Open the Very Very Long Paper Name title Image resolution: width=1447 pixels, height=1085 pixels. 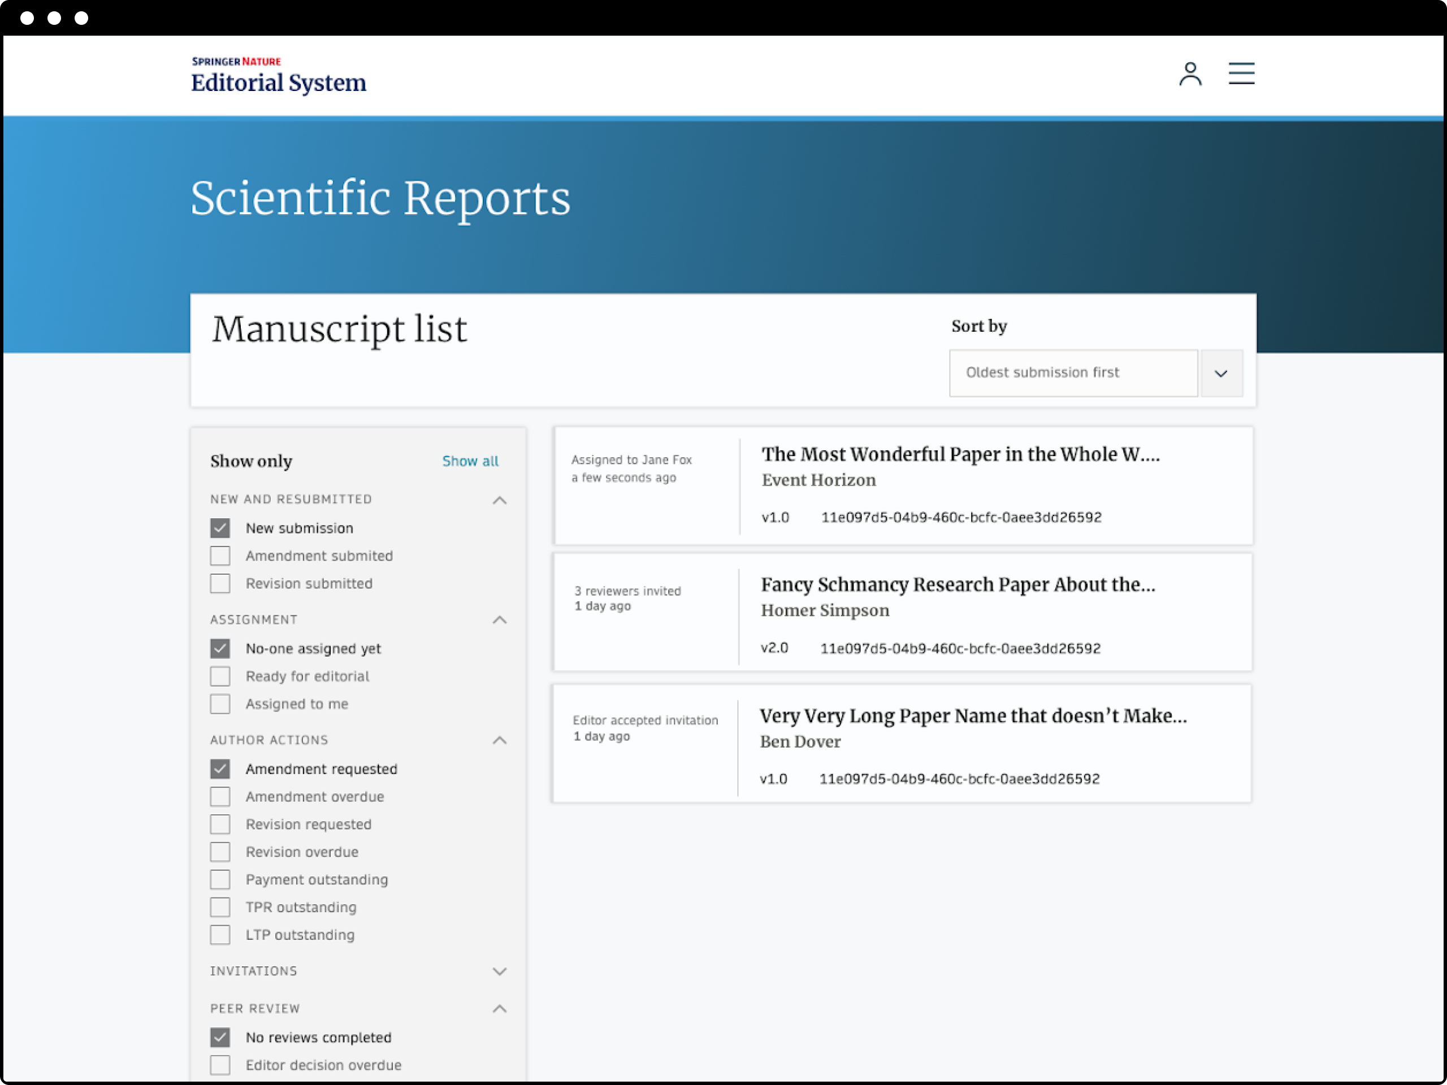coord(973,716)
